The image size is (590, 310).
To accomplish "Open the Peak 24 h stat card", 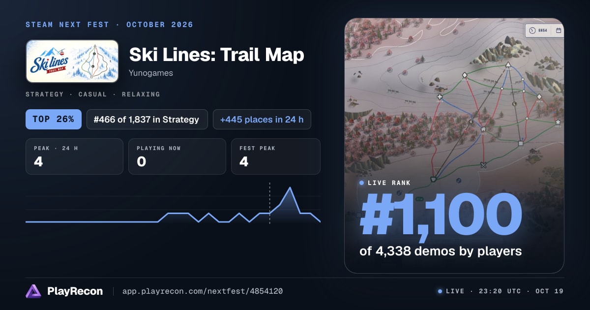I will tap(74, 156).
